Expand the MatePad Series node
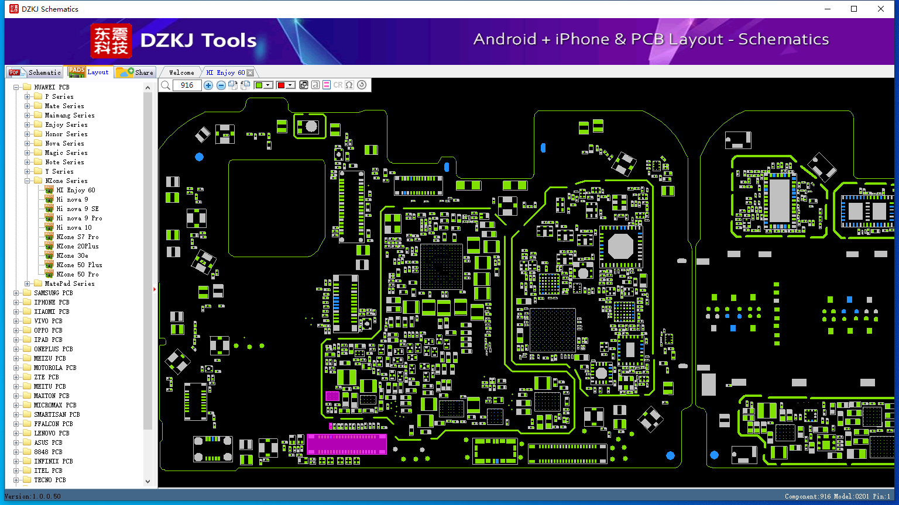This screenshot has width=899, height=505. [28, 283]
